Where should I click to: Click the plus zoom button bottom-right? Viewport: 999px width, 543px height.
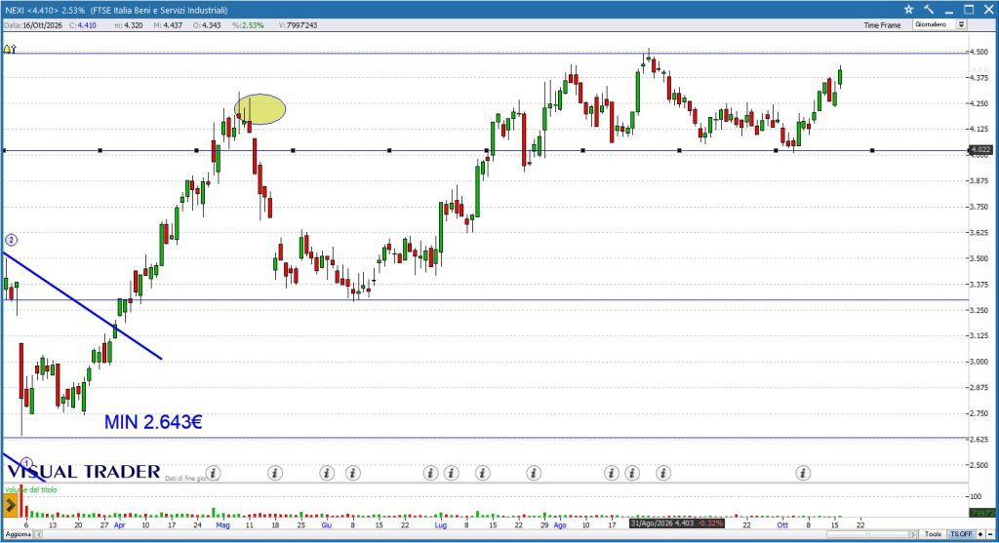point(980,534)
